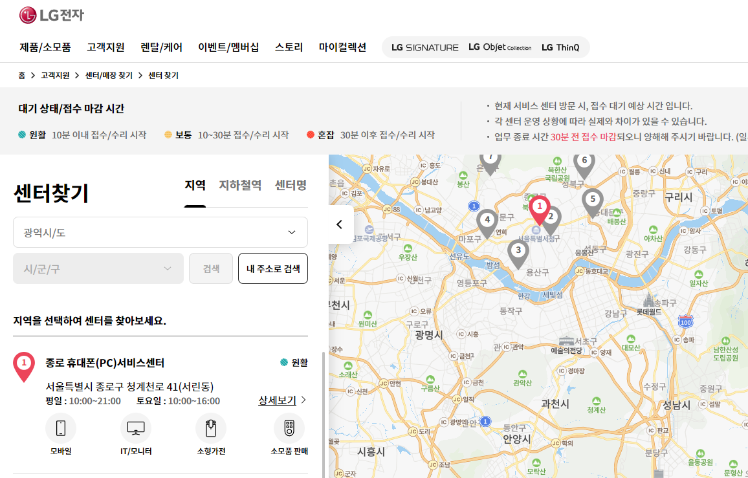Open the 스토리 menu

coord(289,47)
